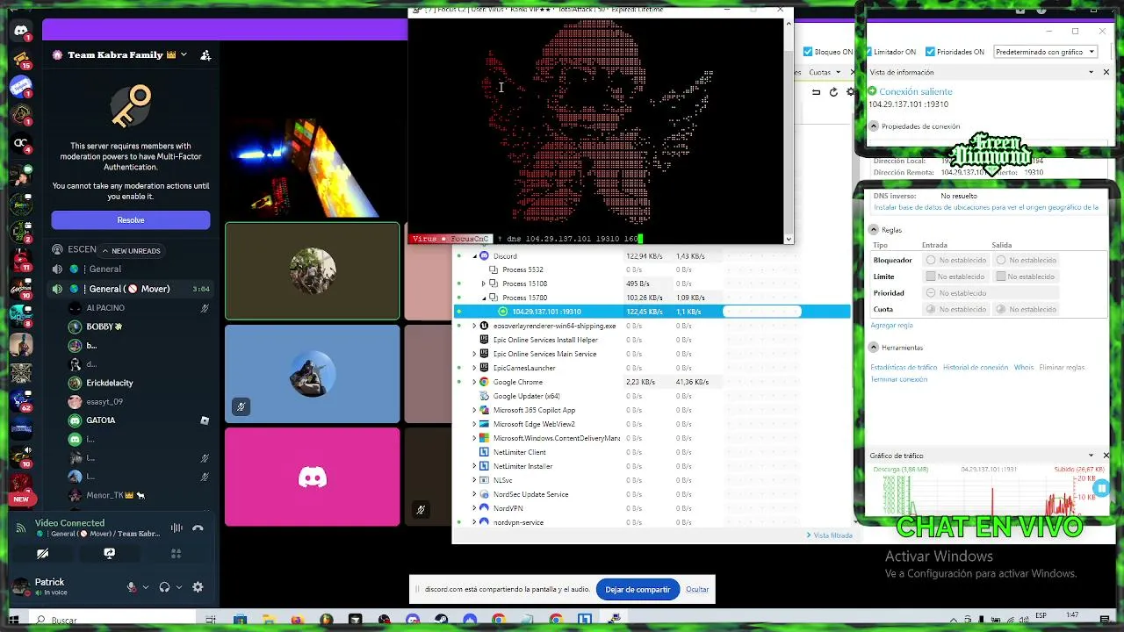Screen dimensions: 1124x632
Task: Open the Discord server with badge 4
Action: 21,143
